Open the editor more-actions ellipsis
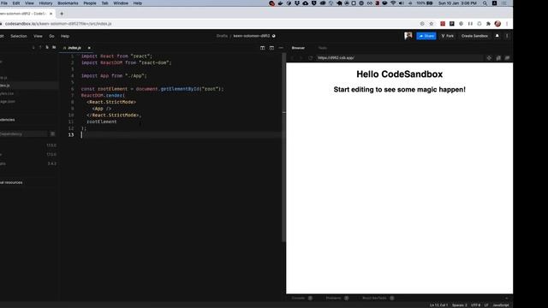The width and height of the screenshot is (548, 308). coord(281,48)
